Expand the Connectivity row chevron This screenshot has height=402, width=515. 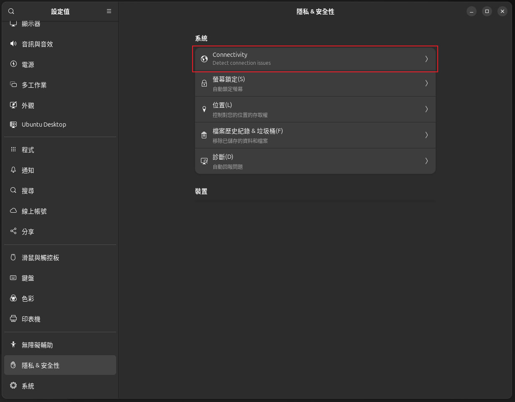[x=426, y=59]
